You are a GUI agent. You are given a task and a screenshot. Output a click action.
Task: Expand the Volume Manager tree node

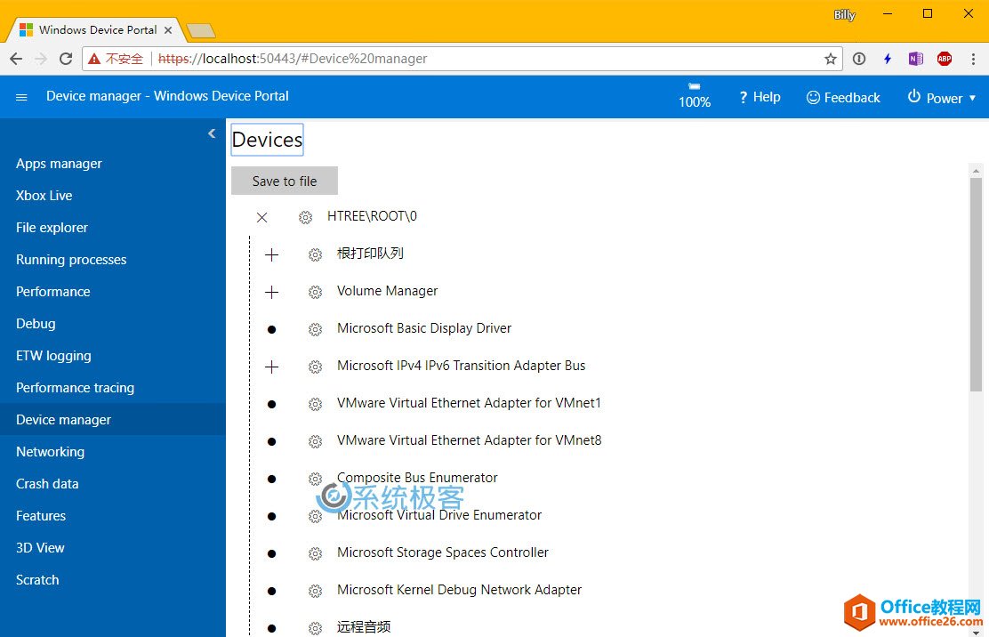point(271,292)
